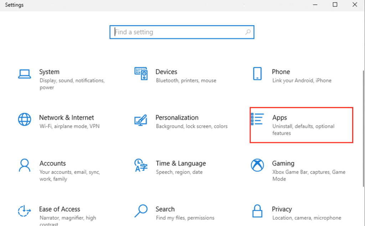Click the Privacy padlock icon
Viewport: 365px width, 226px height.
point(257,211)
